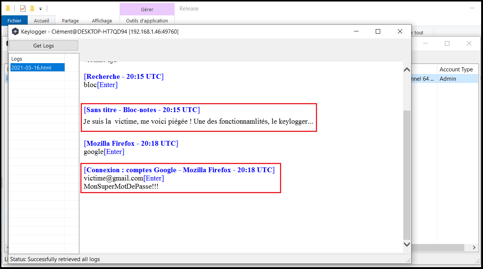This screenshot has width=483, height=269.
Task: Select the 2021-03-16.html log file
Action: pyautogui.click(x=31, y=68)
